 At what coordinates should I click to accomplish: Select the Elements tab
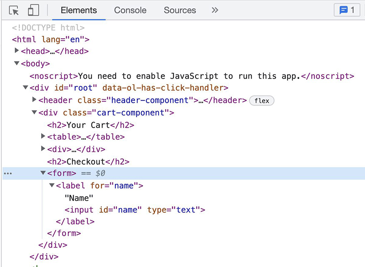[79, 10]
